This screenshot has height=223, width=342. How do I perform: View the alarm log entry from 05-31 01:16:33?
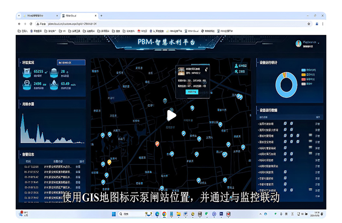tap(78, 188)
